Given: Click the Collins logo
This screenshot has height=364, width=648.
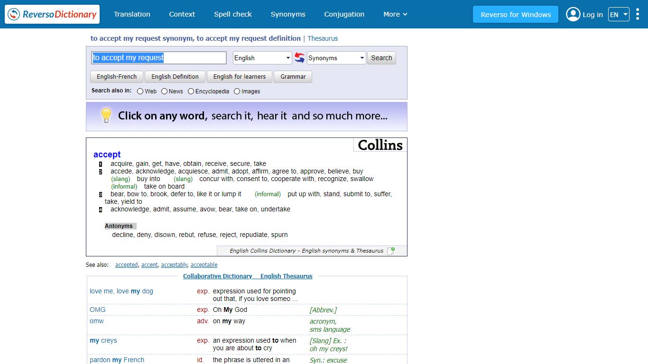Looking at the screenshot, I should (x=380, y=145).
